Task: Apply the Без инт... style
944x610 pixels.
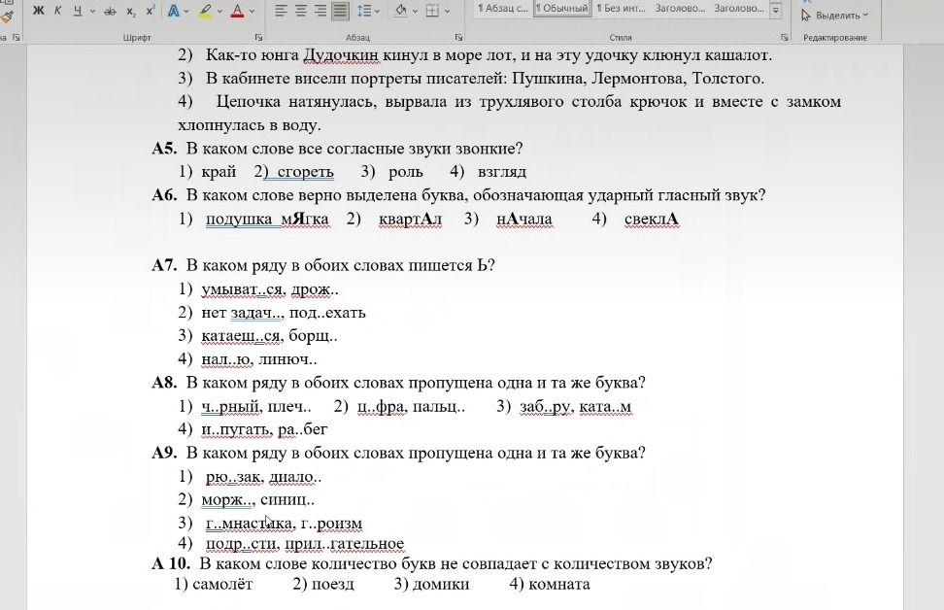Action: pos(620,9)
